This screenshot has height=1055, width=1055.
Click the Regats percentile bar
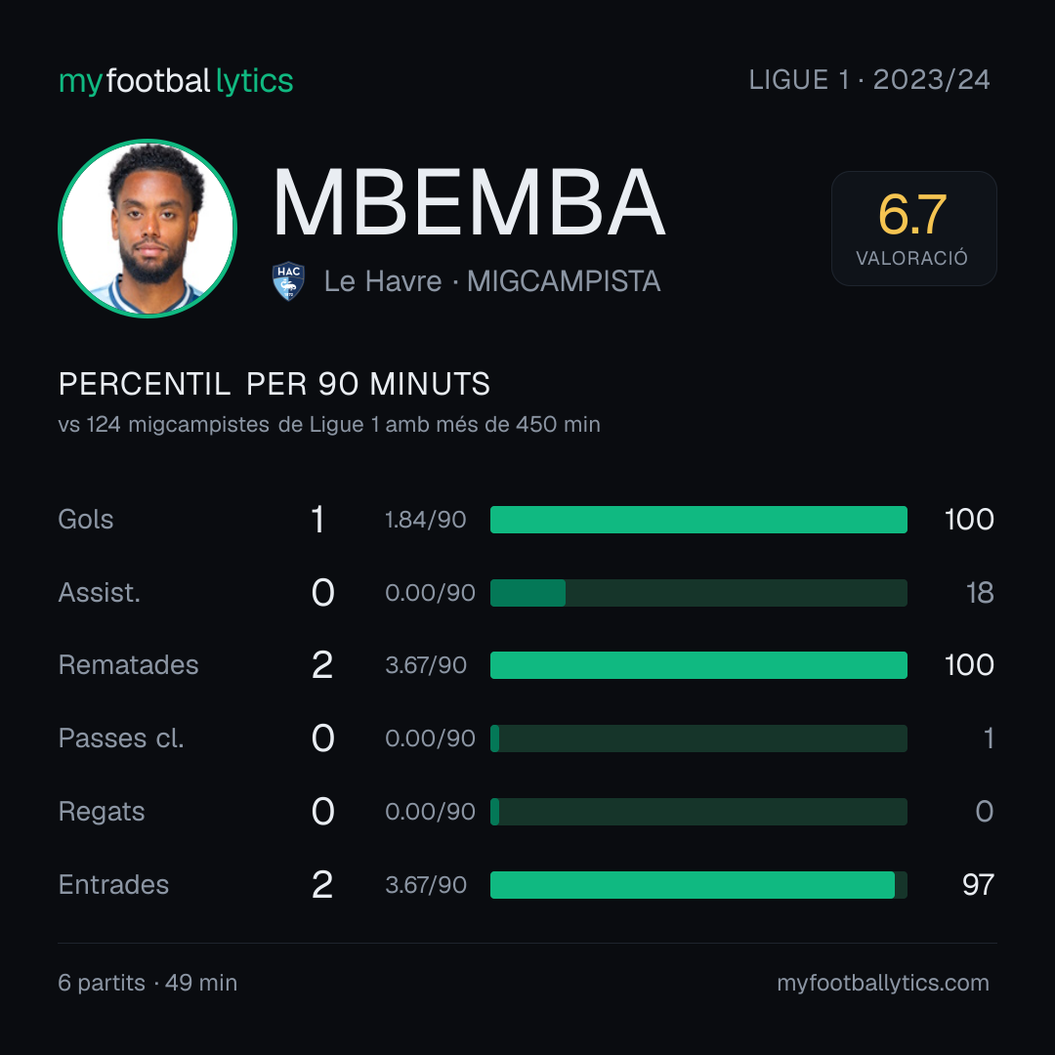click(698, 812)
